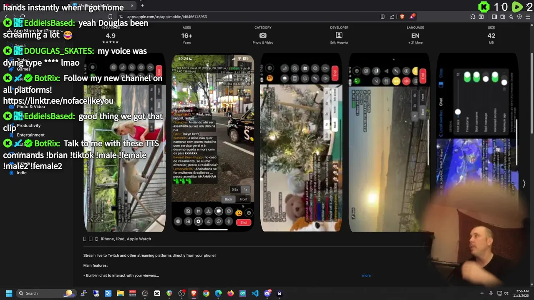
Task: Click the '+ 21 More' languages text
Action: pos(415,42)
